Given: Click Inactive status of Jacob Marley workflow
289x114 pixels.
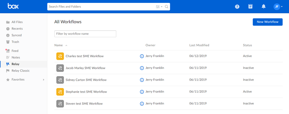Looking at the screenshot, I should [x=248, y=68].
